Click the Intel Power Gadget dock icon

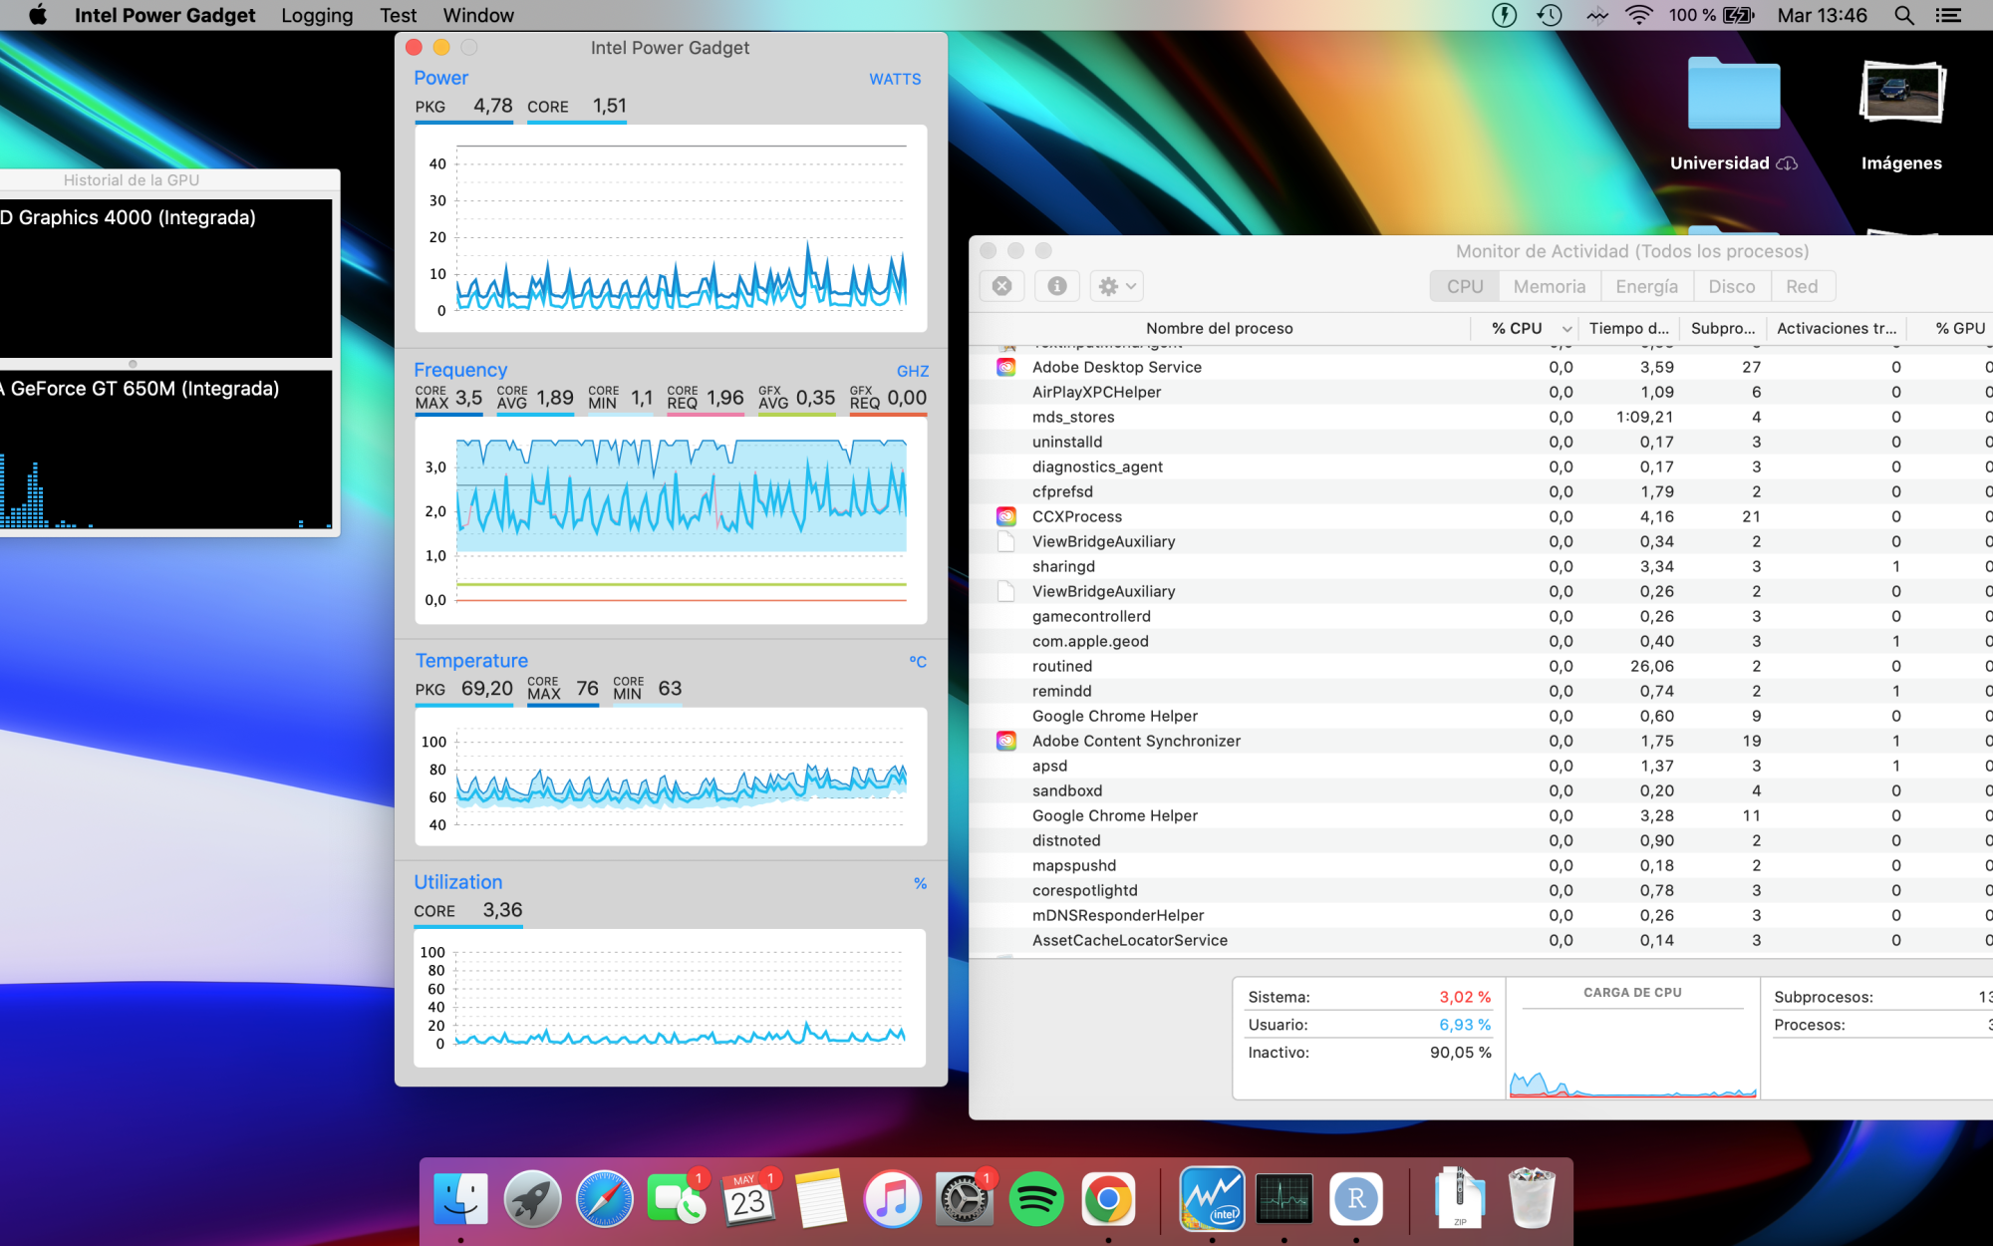1212,1198
